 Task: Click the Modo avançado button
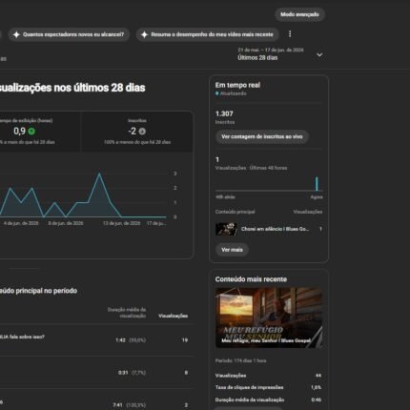299,14
